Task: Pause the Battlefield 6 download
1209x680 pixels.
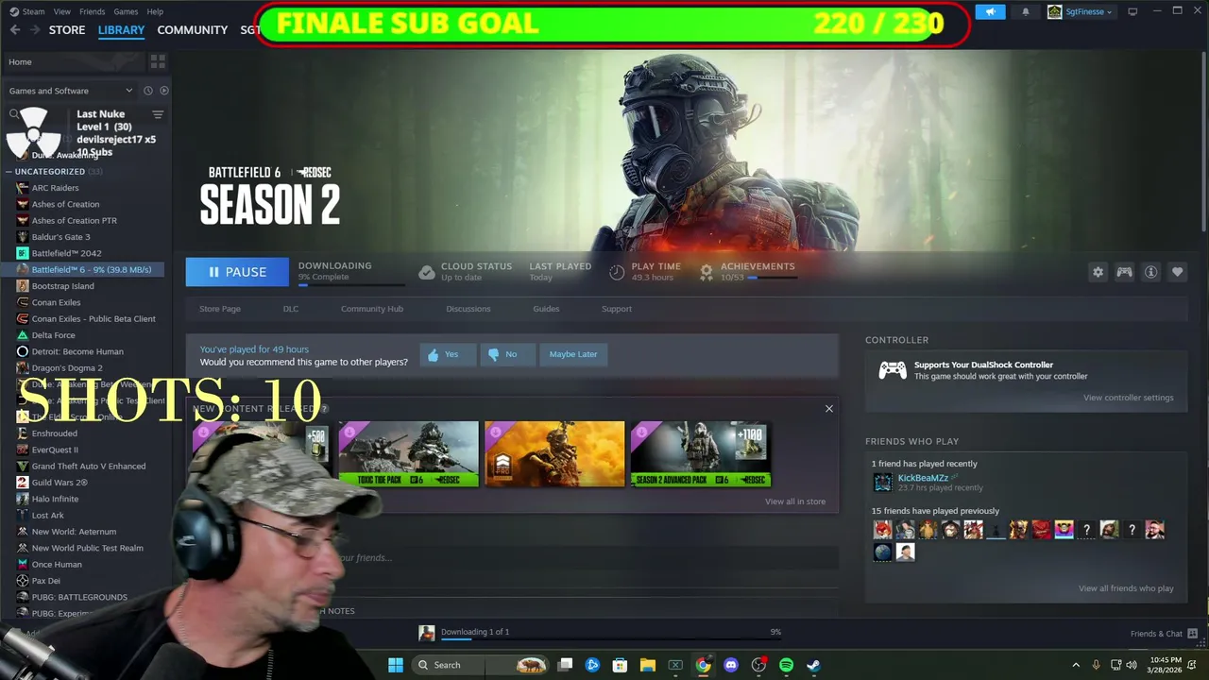Action: point(237,272)
